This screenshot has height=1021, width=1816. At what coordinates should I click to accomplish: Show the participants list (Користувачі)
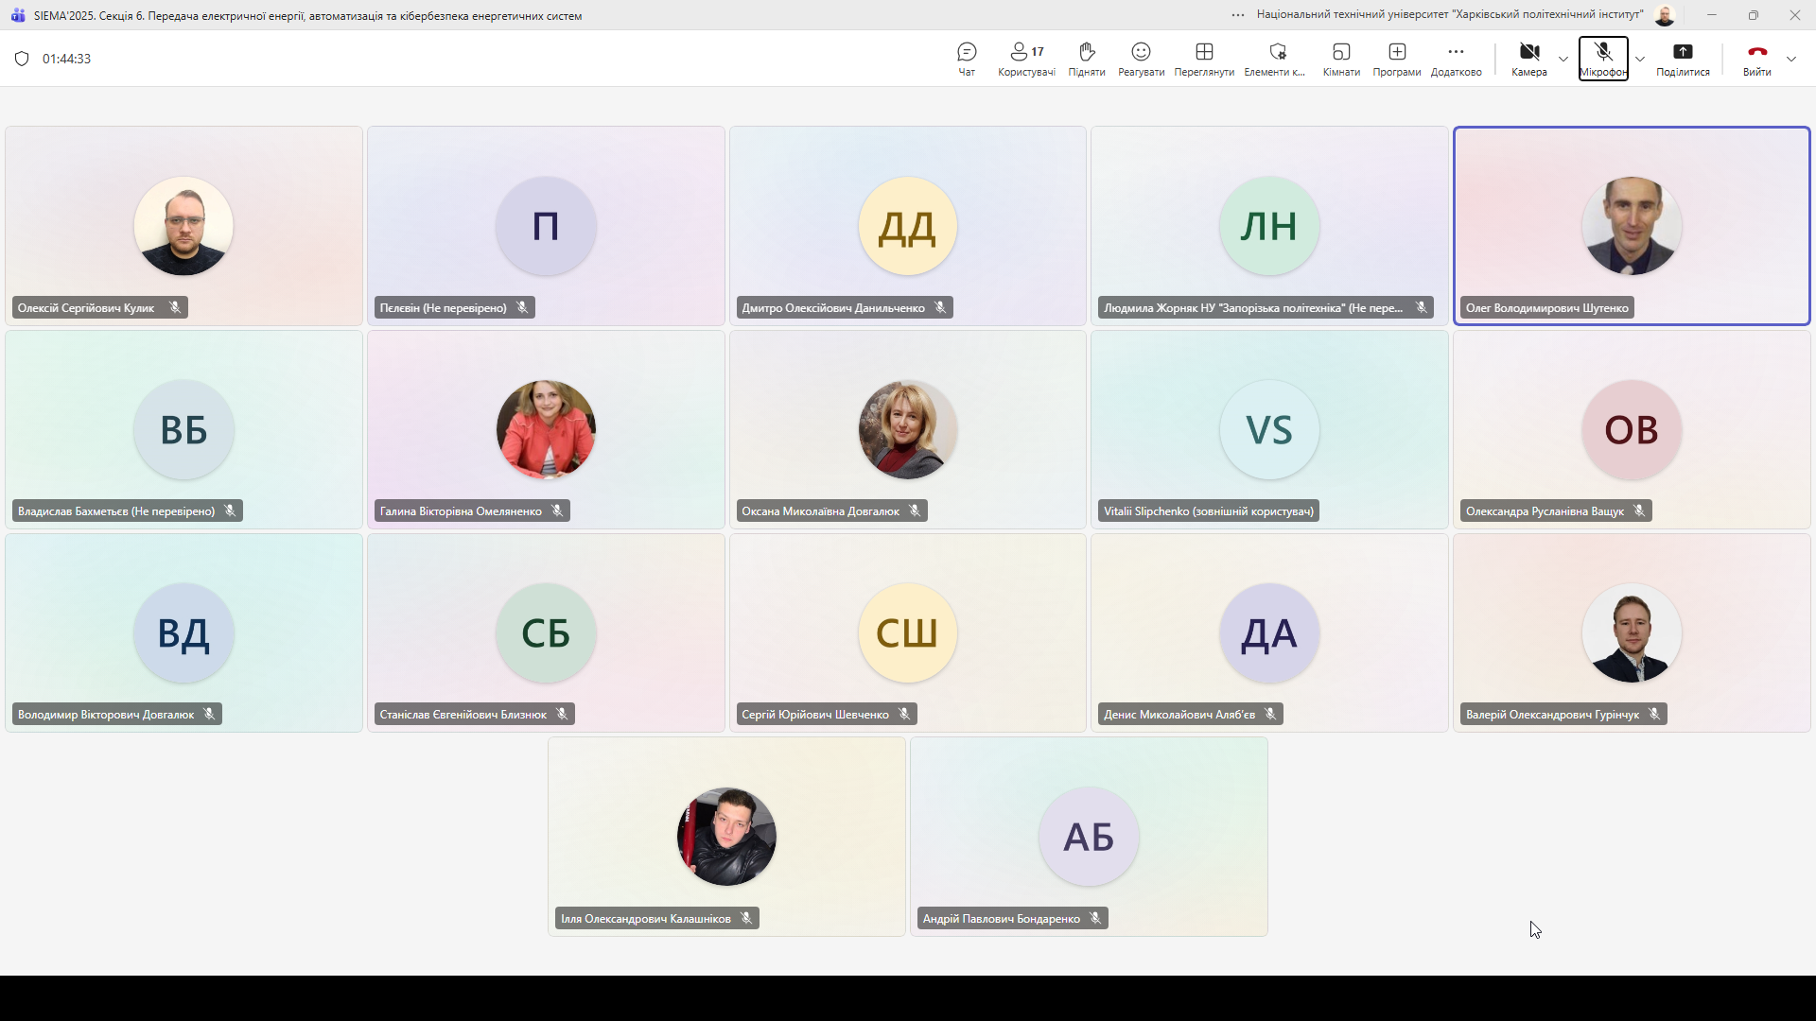coord(1026,59)
